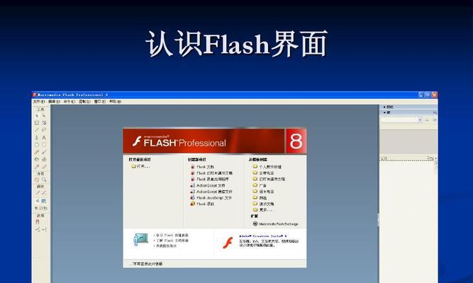Select the Gradient Transform tool
Screen dimensions: 473x283
(44, 123)
